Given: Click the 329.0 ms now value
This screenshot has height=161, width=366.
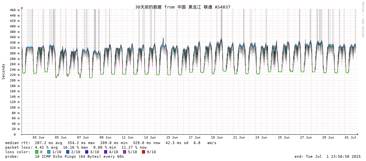Looking at the screenshot, I should click(147, 143).
